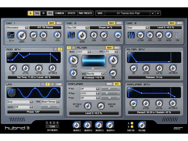Click the preset name 01 Trance-ition Pad
188x141 pixels.
coord(128,13)
